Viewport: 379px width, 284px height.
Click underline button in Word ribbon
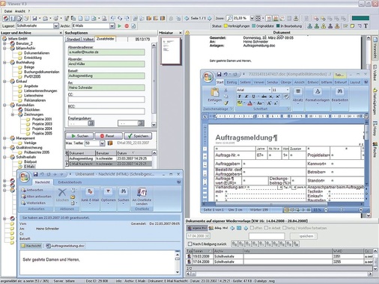pyautogui.click(x=253, y=96)
